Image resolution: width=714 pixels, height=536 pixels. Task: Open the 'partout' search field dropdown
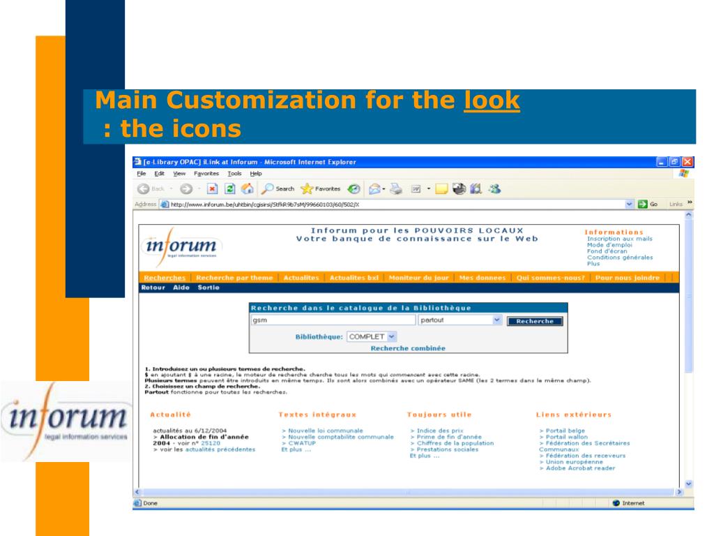click(x=496, y=320)
